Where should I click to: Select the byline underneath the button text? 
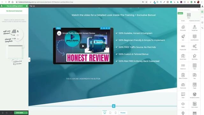83,79
